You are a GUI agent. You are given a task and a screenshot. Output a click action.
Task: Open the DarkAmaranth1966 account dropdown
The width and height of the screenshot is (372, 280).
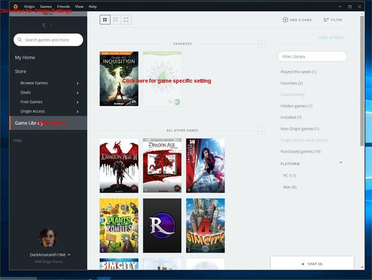(69, 255)
